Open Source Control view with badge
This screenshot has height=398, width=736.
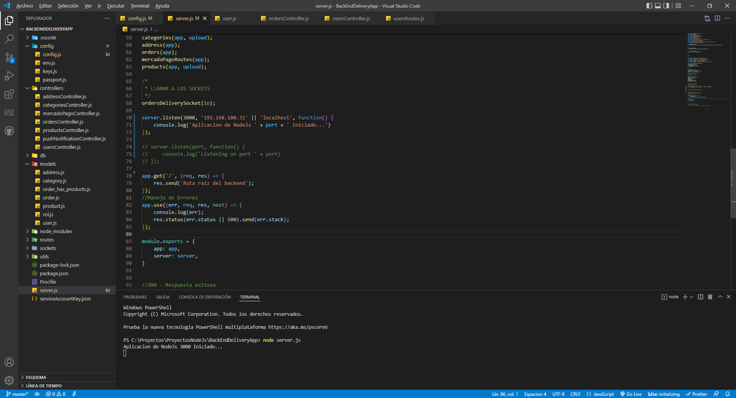(9, 57)
